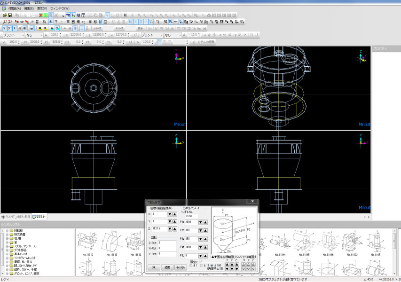Screen dimensions: 401x282
Task: Expand the ノズル、マンホール tree folder
Action: [x=7, y=246]
